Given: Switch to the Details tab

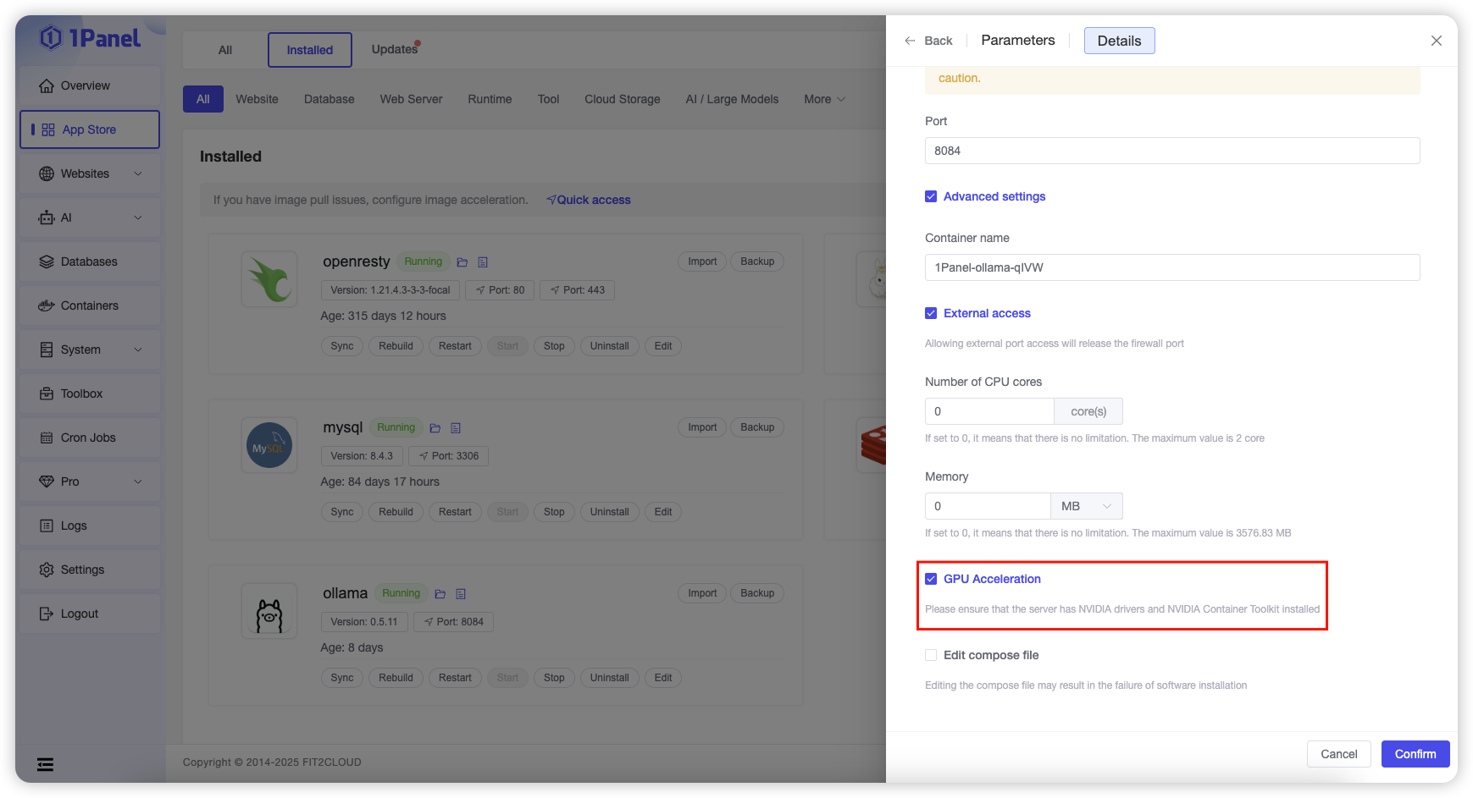Looking at the screenshot, I should click(1119, 41).
